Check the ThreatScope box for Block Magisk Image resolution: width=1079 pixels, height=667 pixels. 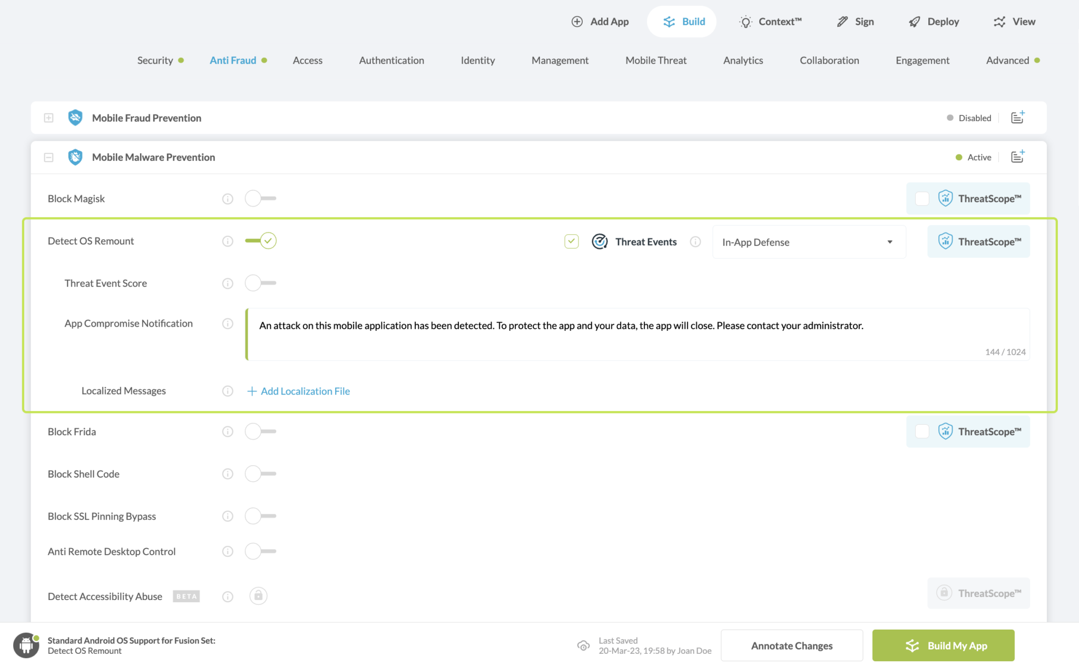click(922, 199)
